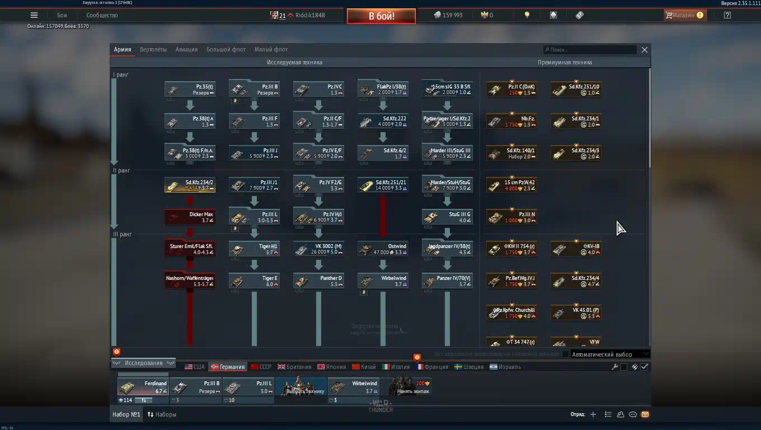Open the contacts list icon
761x430 pixels.
pyautogui.click(x=608, y=414)
